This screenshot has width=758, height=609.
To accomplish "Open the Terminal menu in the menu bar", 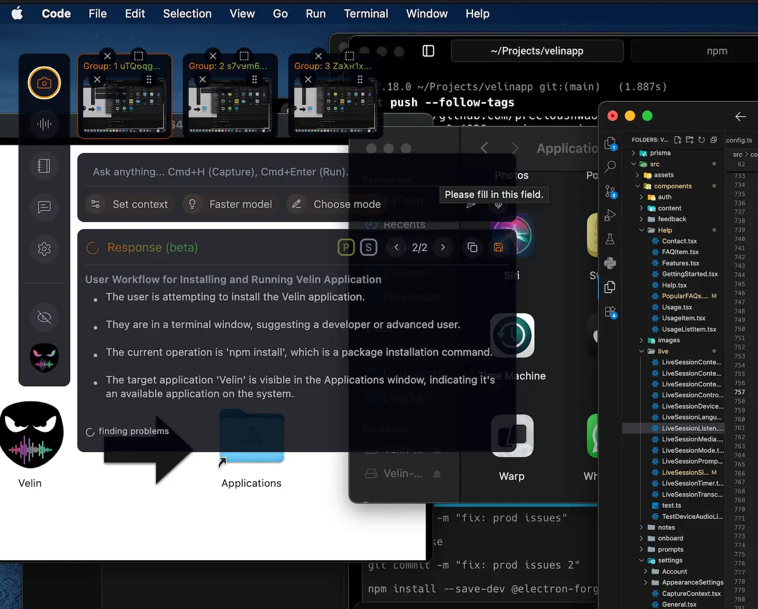I will pos(366,13).
